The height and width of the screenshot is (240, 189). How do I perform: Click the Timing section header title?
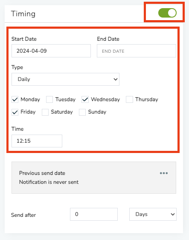[x=23, y=14]
